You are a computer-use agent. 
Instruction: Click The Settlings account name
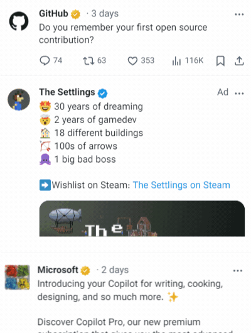pos(67,92)
